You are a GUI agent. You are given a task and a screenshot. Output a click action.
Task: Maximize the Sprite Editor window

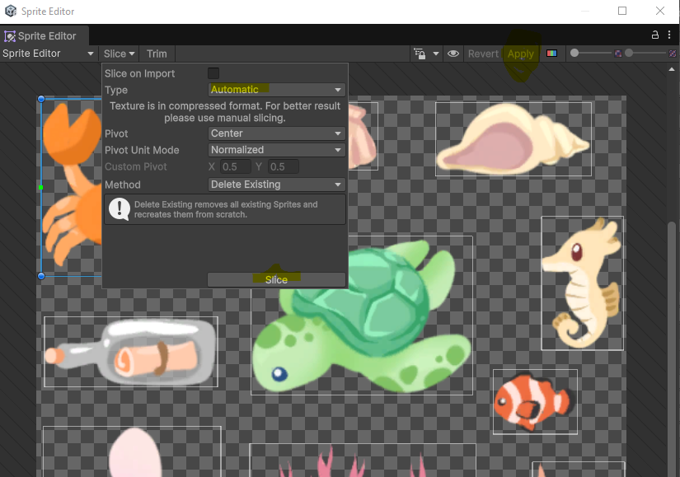[622, 11]
